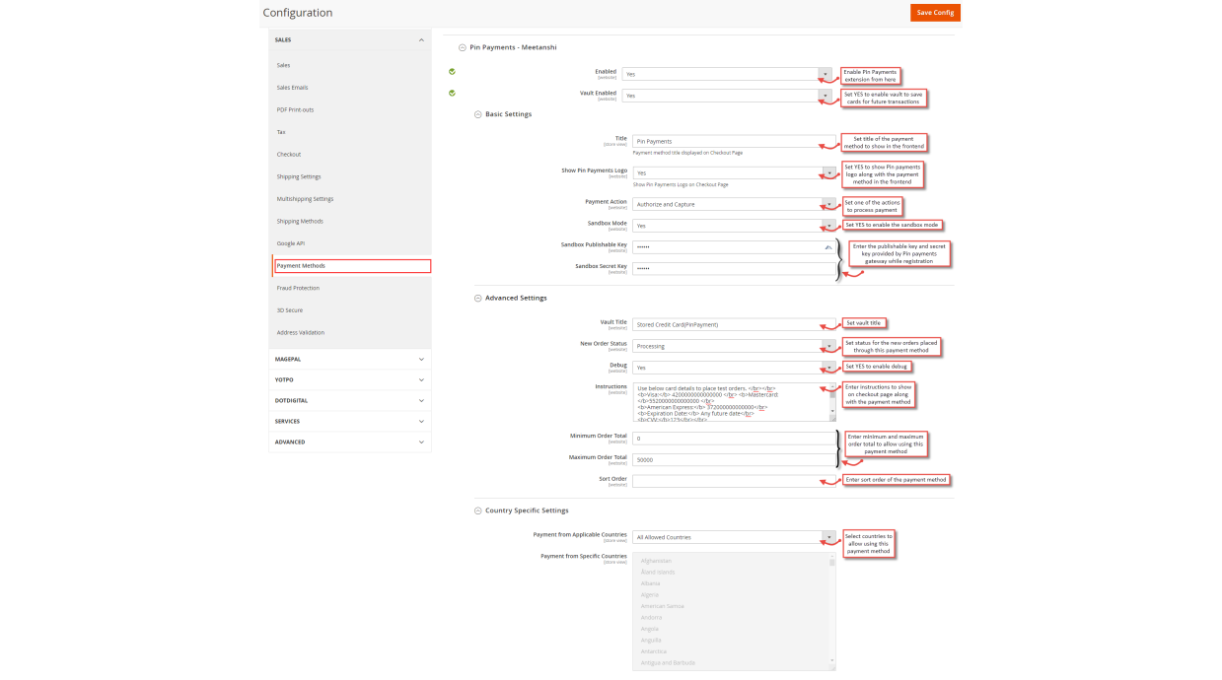Click the Title input with Pin Payments

tap(734, 141)
